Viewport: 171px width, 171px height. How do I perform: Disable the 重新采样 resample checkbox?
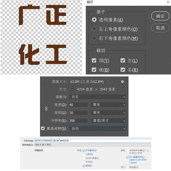coord(43,129)
